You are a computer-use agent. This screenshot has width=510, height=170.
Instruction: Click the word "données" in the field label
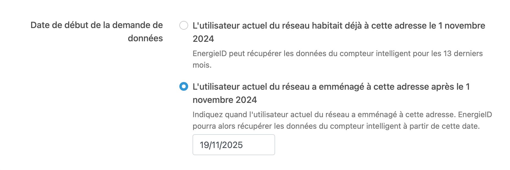click(x=145, y=38)
